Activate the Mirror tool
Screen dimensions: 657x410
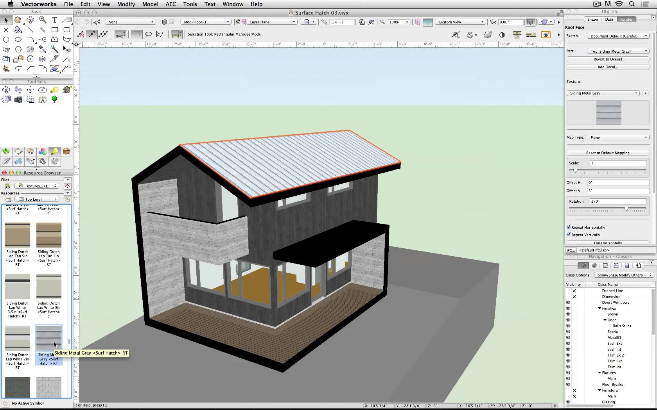[x=43, y=59]
